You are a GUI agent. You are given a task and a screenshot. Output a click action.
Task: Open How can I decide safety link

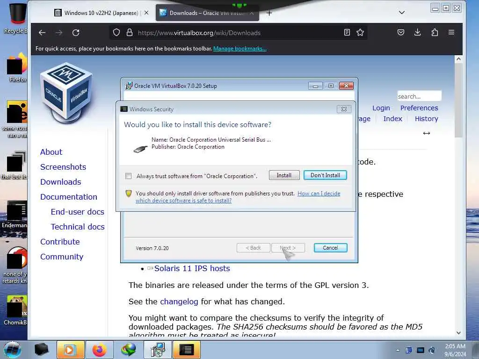[x=238, y=197]
